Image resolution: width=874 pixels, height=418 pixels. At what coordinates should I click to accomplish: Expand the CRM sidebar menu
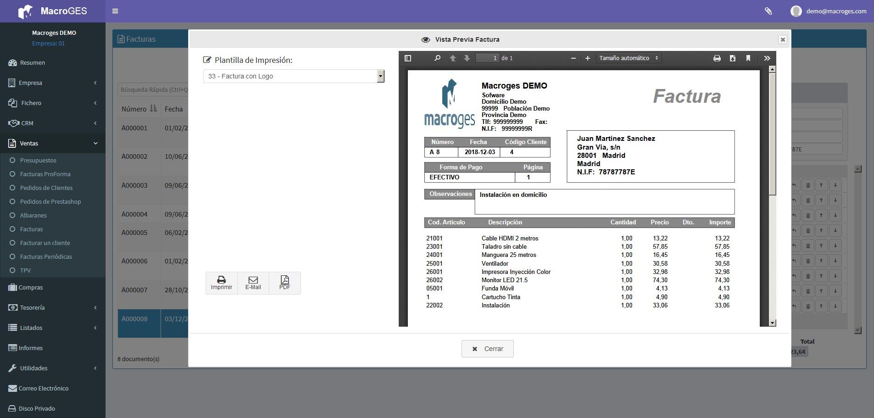53,123
